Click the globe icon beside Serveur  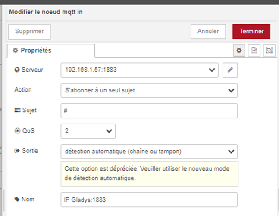click(x=17, y=70)
